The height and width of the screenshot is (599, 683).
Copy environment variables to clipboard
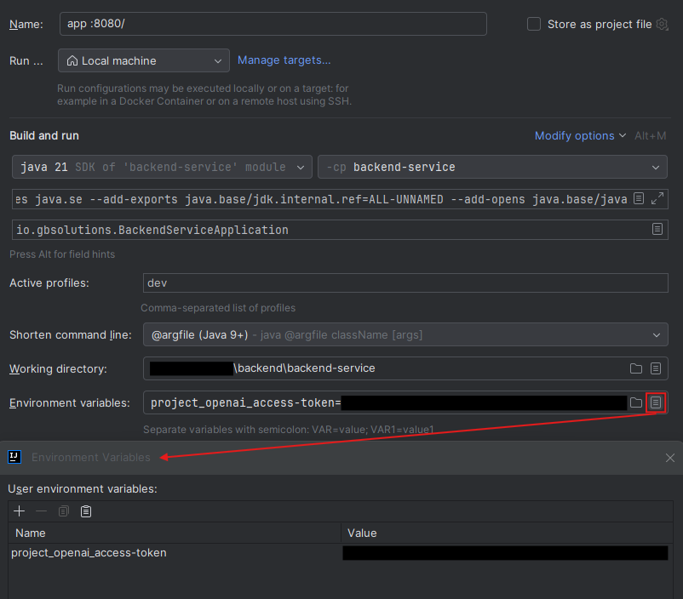[63, 511]
